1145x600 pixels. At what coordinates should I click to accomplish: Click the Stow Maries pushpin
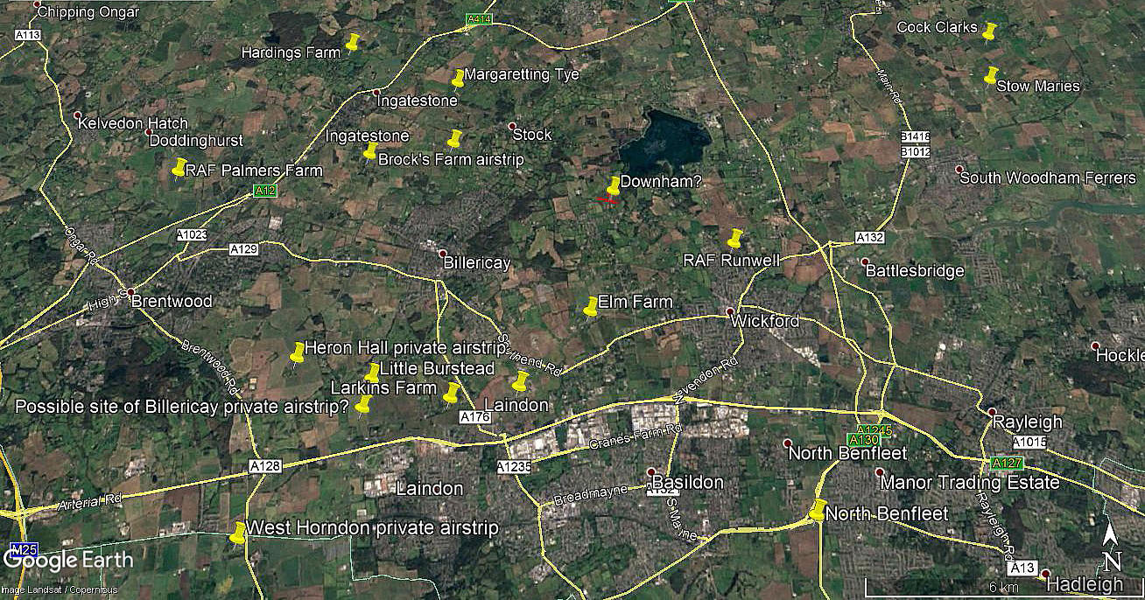pos(990,76)
